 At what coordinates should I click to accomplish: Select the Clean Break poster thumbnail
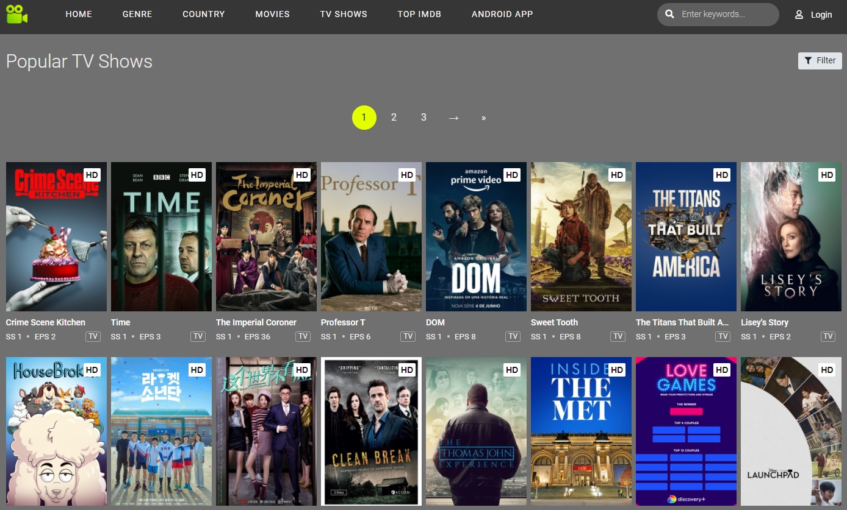click(371, 431)
